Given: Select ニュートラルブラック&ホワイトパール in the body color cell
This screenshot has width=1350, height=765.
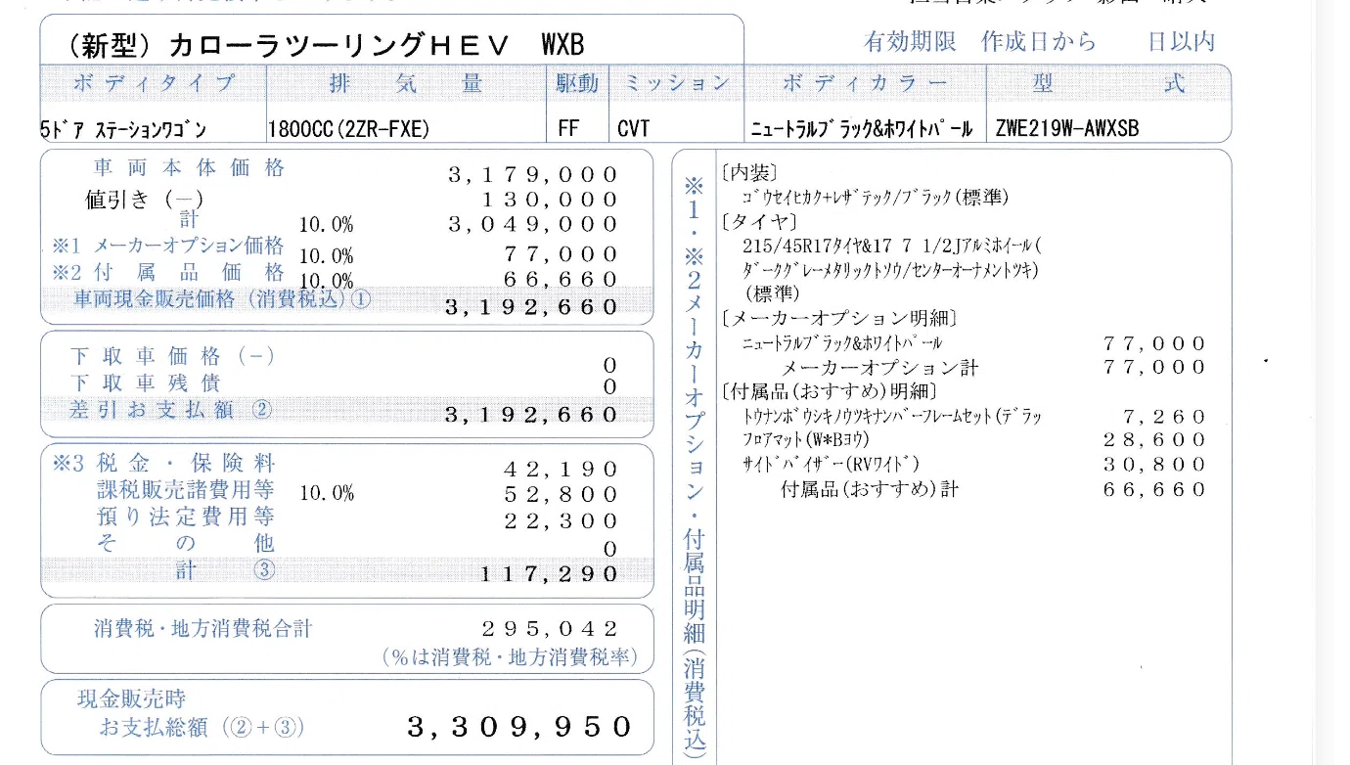Looking at the screenshot, I should point(862,129).
